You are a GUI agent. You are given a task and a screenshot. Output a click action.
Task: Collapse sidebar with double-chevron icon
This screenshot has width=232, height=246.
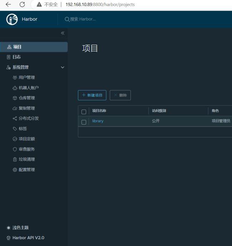pyautogui.click(x=62, y=33)
